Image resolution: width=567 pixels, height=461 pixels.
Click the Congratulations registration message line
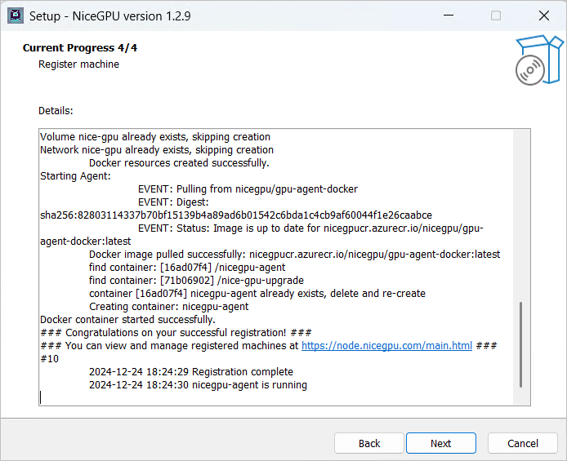(176, 333)
